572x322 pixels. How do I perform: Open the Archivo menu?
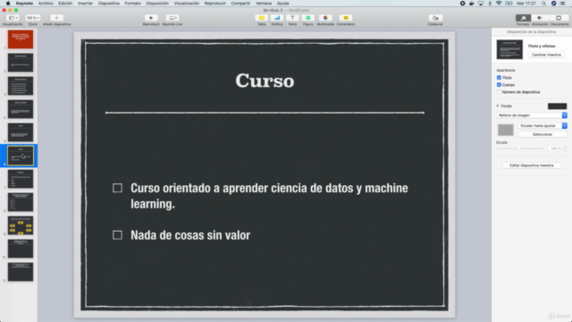[x=46, y=4]
